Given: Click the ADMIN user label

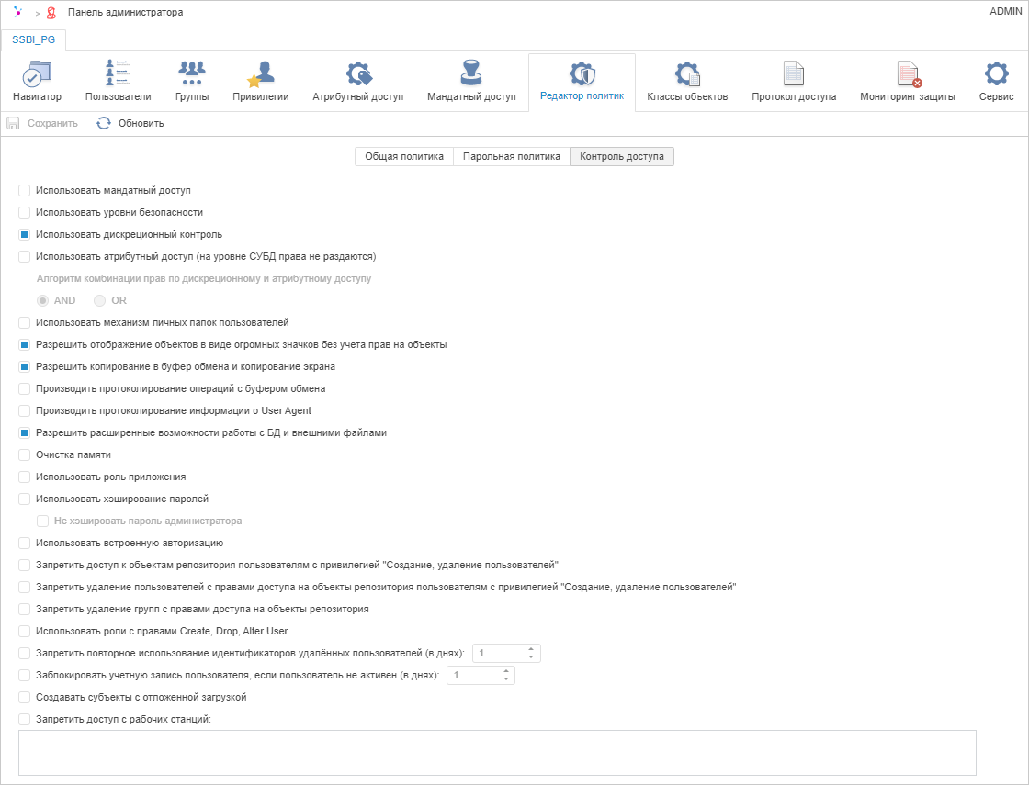Looking at the screenshot, I should click(1005, 11).
